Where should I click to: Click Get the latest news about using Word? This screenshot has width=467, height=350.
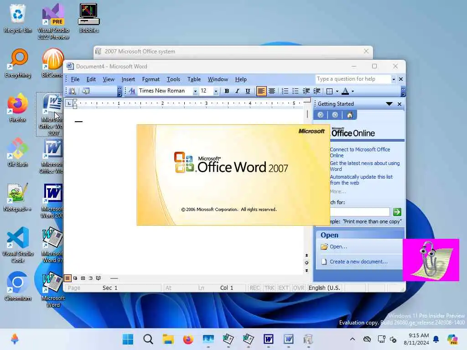click(364, 166)
